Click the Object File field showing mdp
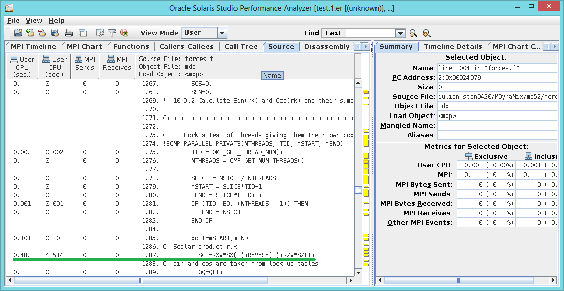This screenshot has height=291, width=564. [497, 106]
